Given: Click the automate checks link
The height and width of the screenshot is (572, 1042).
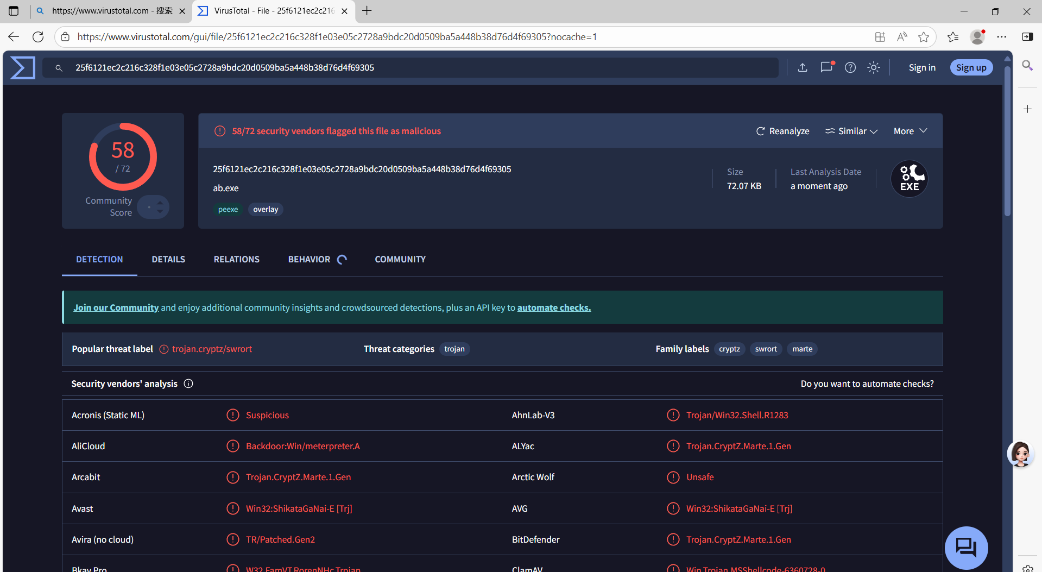Looking at the screenshot, I should pos(554,307).
